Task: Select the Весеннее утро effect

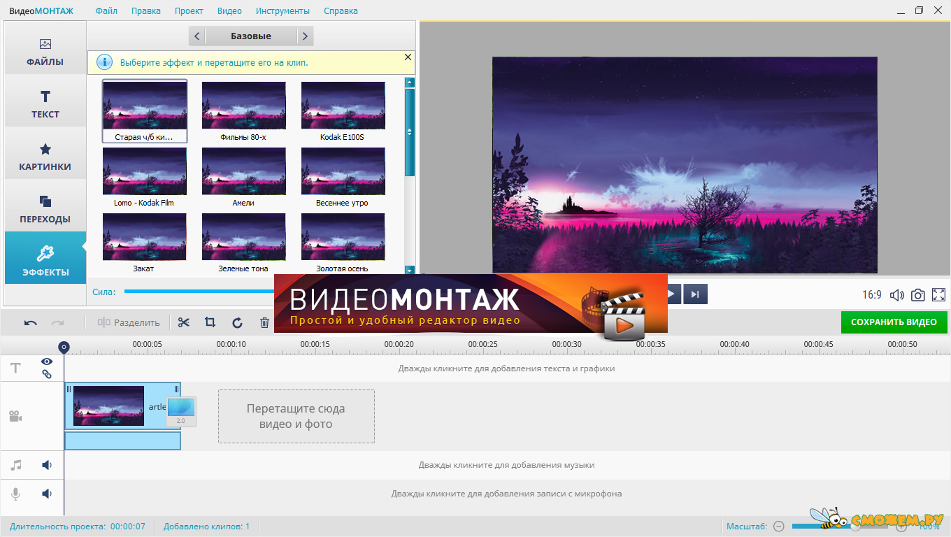Action: coord(343,177)
